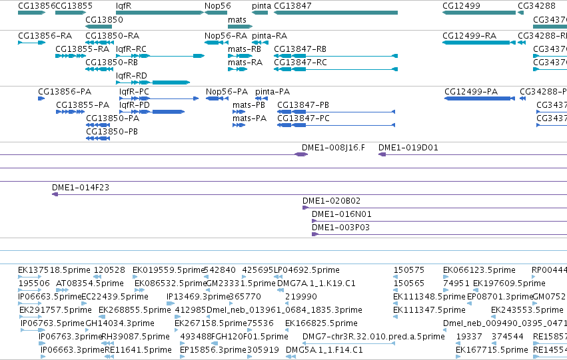Select protein pinta-PA
Image resolution: width=567 pixels, height=360 pixels.
261,98
